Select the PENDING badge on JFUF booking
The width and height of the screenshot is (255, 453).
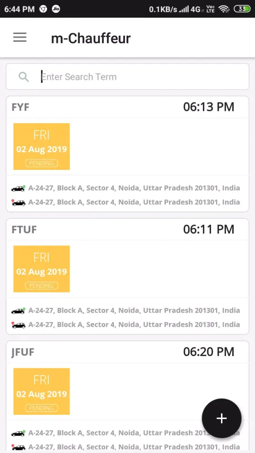coord(42,408)
